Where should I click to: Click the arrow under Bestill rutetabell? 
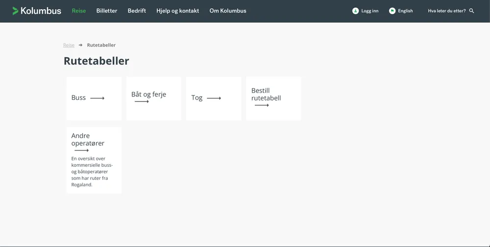tap(262, 105)
